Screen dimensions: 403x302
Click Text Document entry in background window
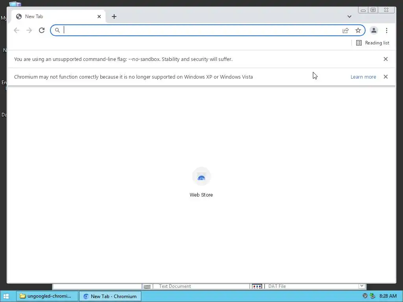coord(175,286)
